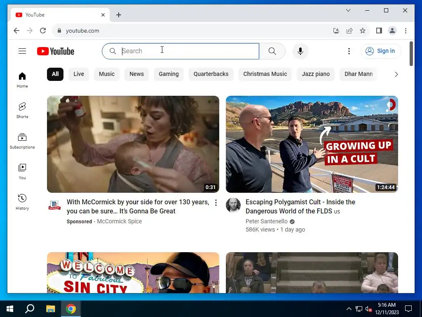Screen dimensions: 422x317
Task: Open File Explorer from taskbar
Action: point(50,309)
